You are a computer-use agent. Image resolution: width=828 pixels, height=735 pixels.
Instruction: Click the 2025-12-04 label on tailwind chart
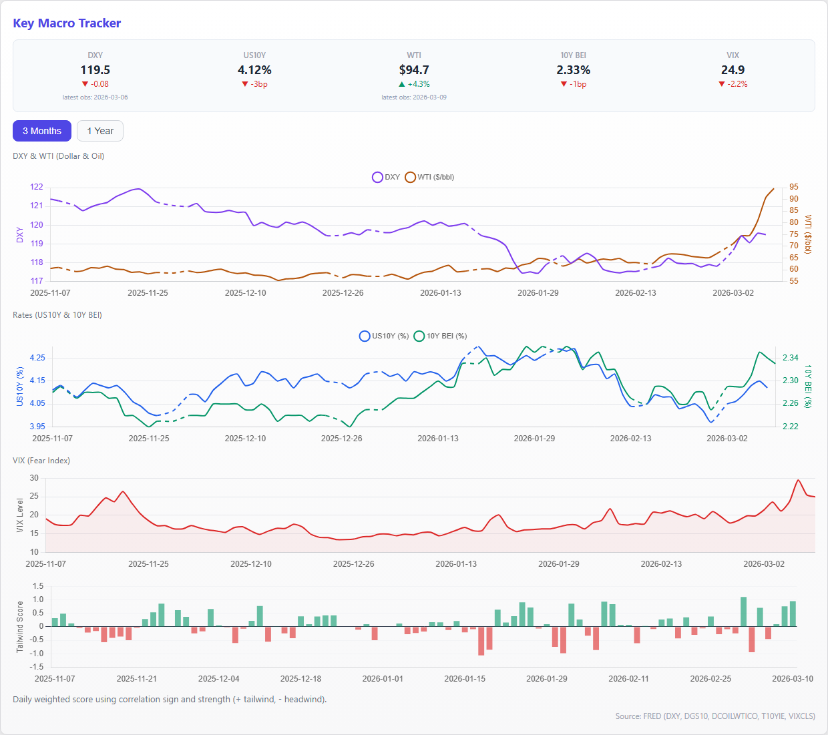pos(219,679)
